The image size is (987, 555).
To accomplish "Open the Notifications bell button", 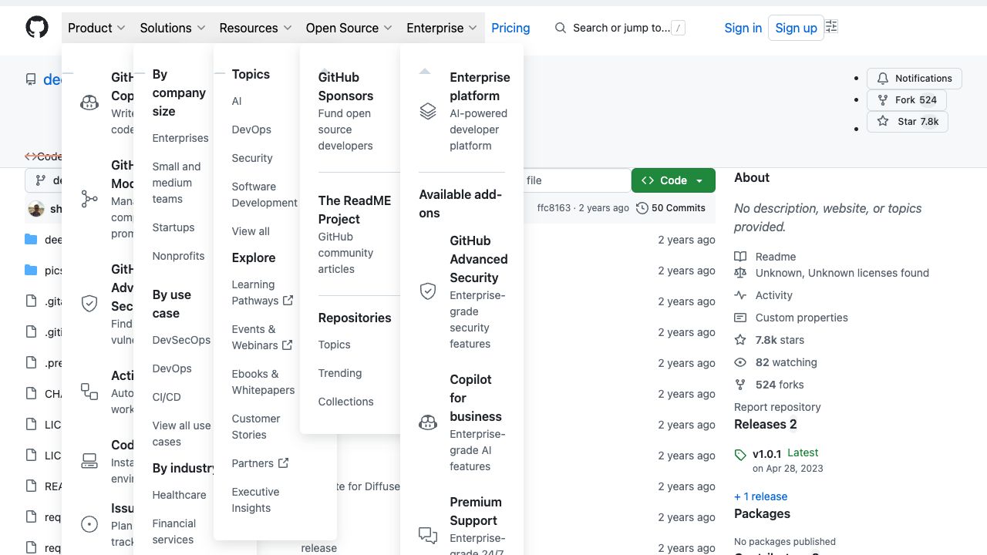I will pyautogui.click(x=915, y=78).
